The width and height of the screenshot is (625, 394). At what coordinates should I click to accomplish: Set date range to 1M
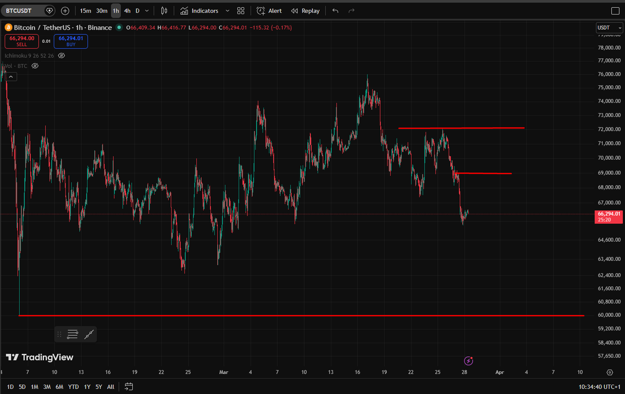pos(34,387)
